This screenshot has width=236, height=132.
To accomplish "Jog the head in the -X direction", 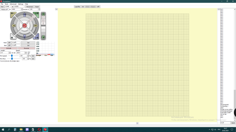I will pos(14,26).
